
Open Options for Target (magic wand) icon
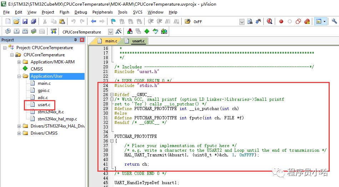pos(119,31)
